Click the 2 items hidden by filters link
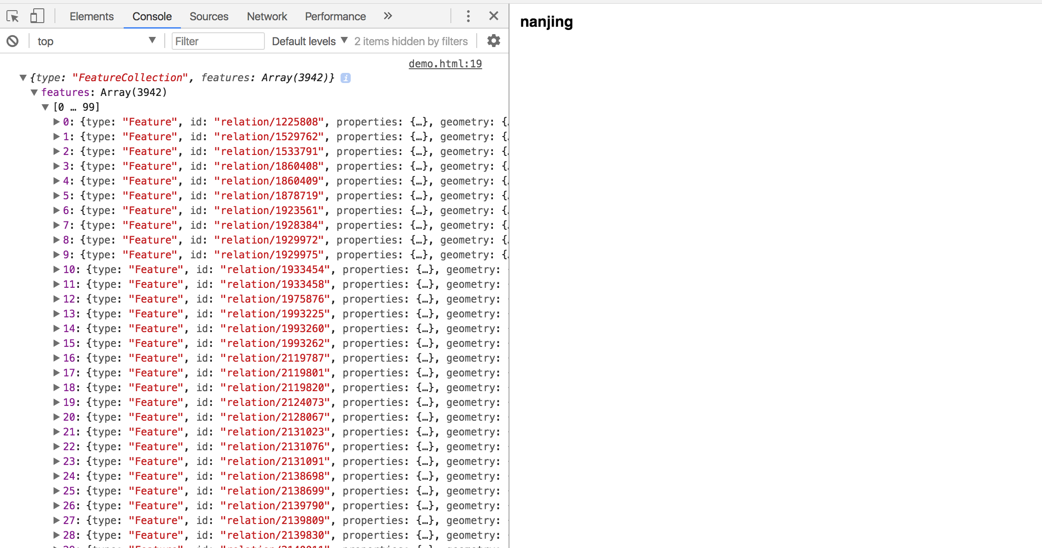Viewport: 1042px width, 548px height. coord(410,41)
